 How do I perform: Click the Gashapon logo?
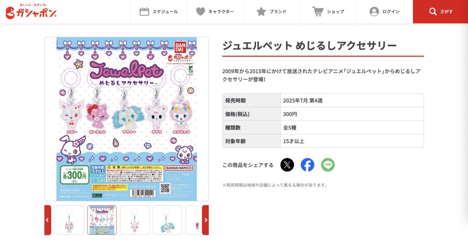tap(31, 11)
